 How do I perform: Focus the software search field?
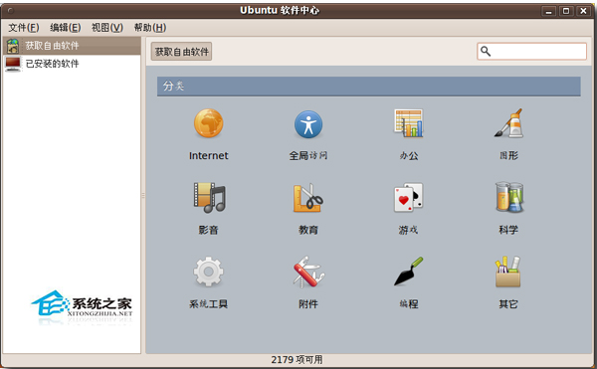pos(531,51)
